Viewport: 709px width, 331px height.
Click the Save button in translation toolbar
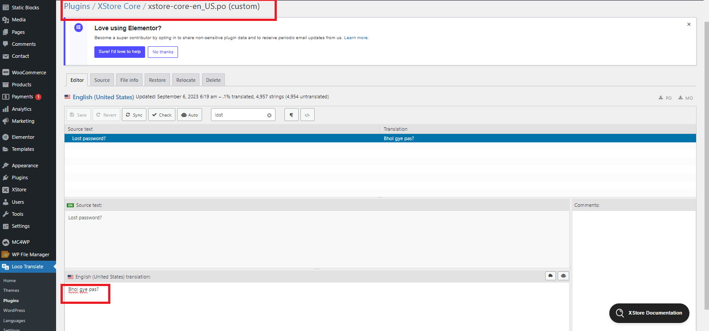coord(78,115)
